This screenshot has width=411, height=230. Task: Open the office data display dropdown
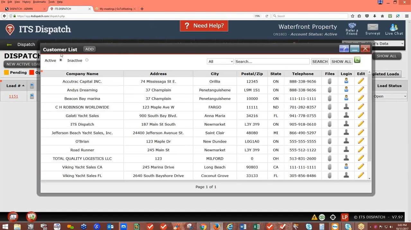tap(373, 43)
